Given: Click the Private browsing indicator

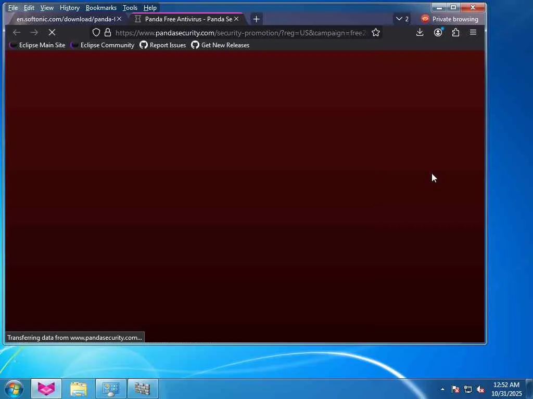Looking at the screenshot, I should pos(449,19).
